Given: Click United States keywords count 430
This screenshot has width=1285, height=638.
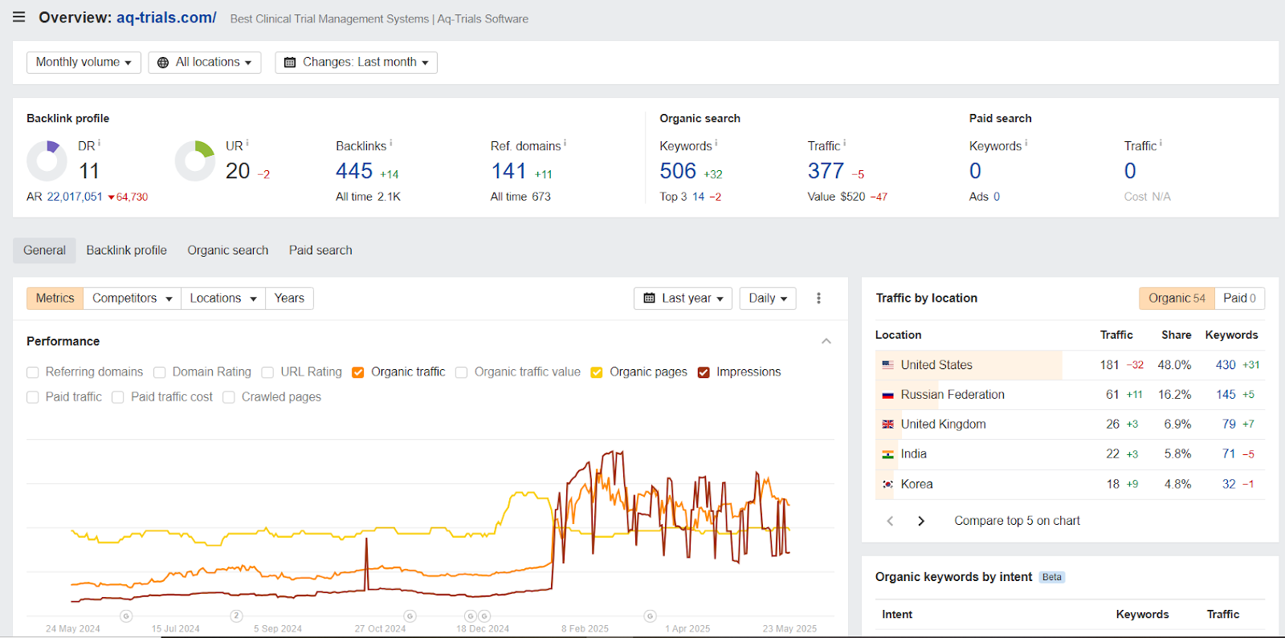Looking at the screenshot, I should point(1226,365).
